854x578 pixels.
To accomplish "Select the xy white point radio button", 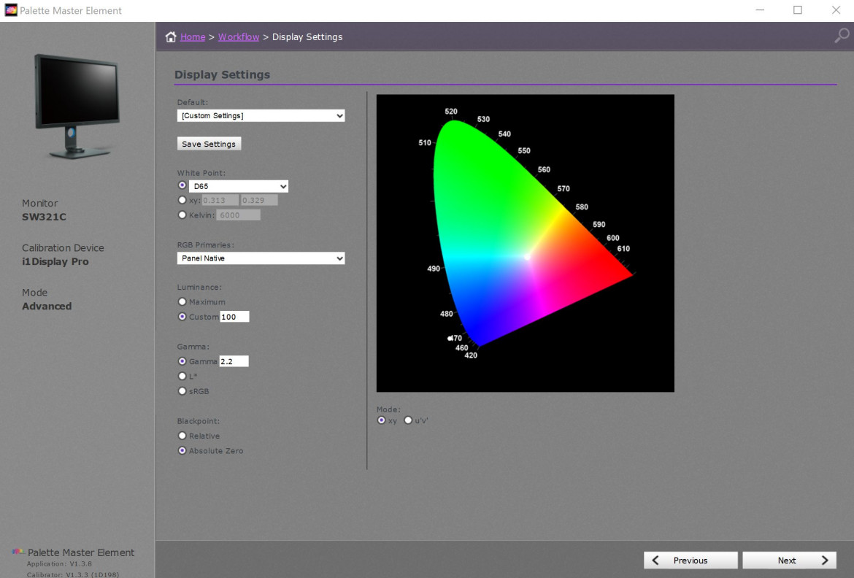I will (x=182, y=200).
